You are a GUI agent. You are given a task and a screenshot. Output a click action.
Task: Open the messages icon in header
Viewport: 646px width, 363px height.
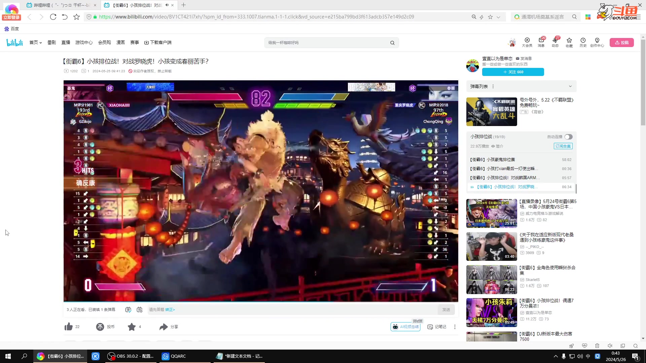[x=541, y=40]
